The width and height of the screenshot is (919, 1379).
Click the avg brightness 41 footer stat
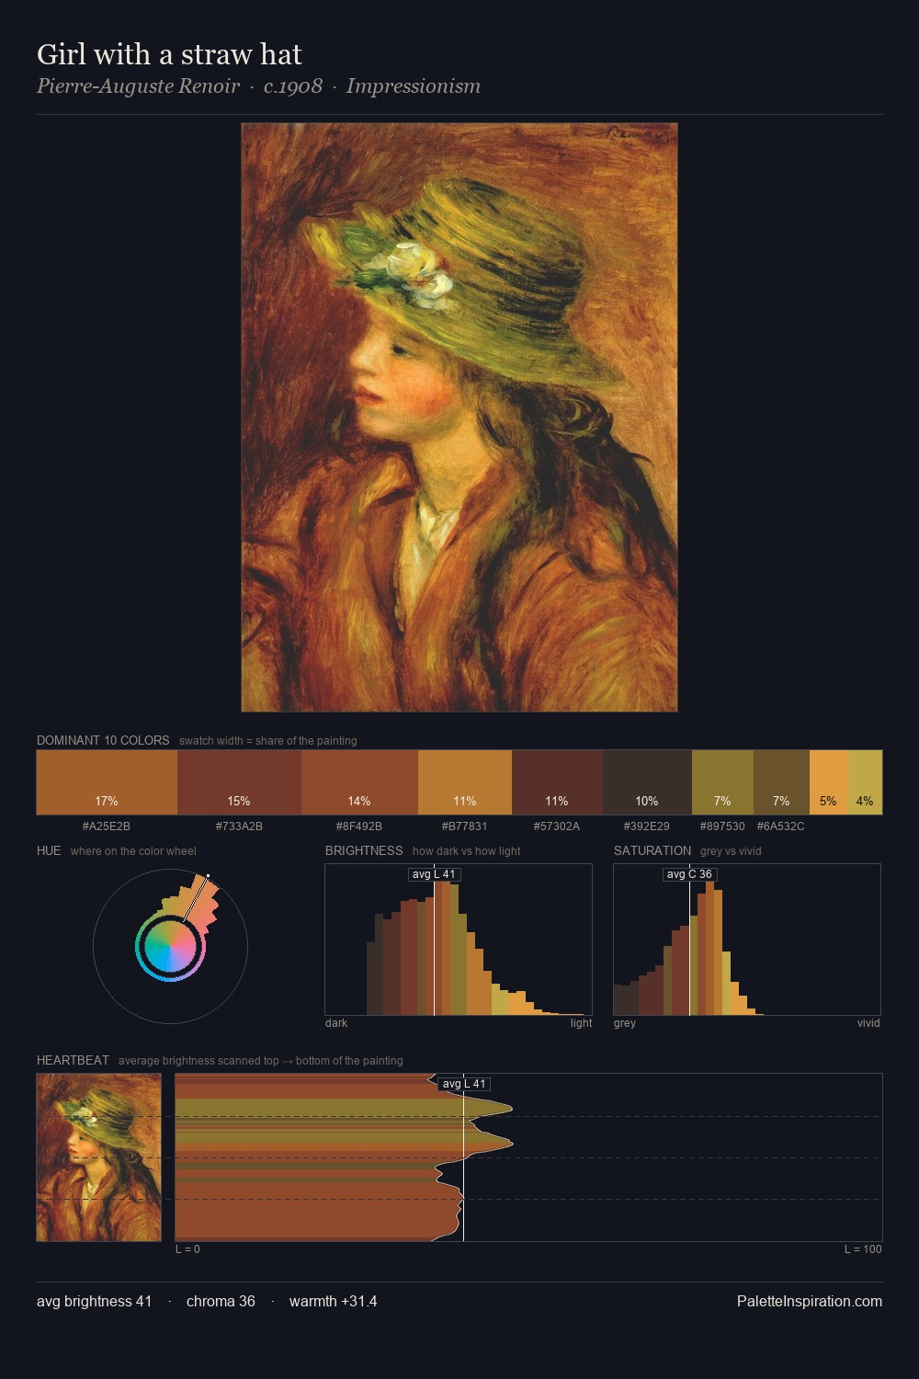[x=95, y=1301]
